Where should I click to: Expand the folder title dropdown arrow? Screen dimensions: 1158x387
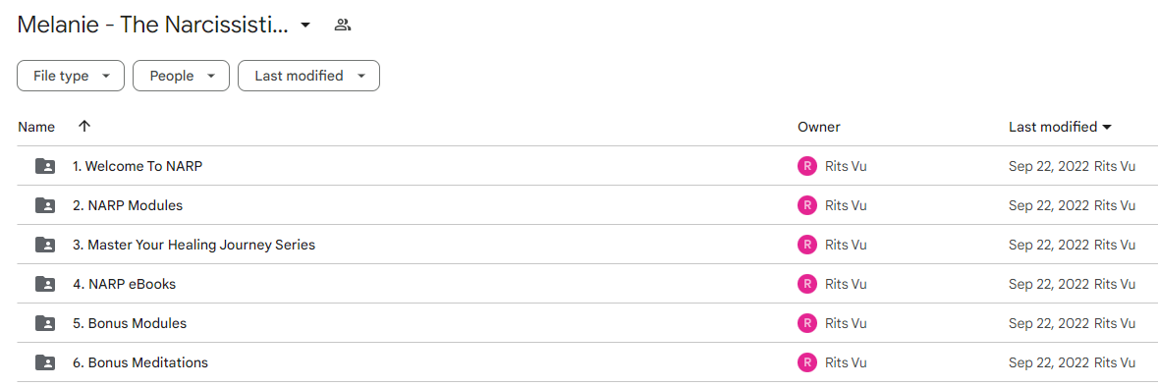click(x=305, y=26)
